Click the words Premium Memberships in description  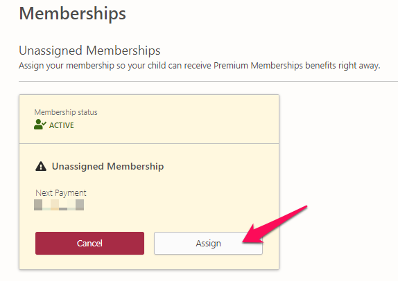click(258, 66)
